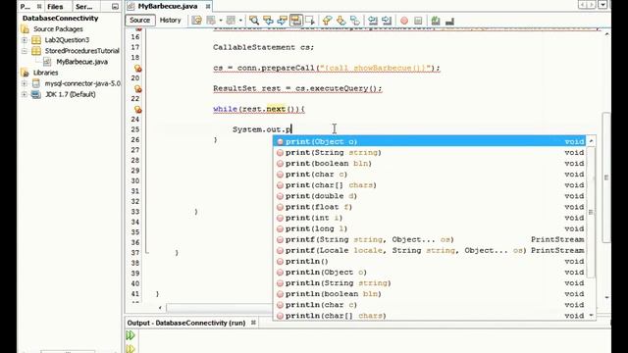Click the completion list scrollbar thumb
Screen dimensions: 628x353
[591, 212]
